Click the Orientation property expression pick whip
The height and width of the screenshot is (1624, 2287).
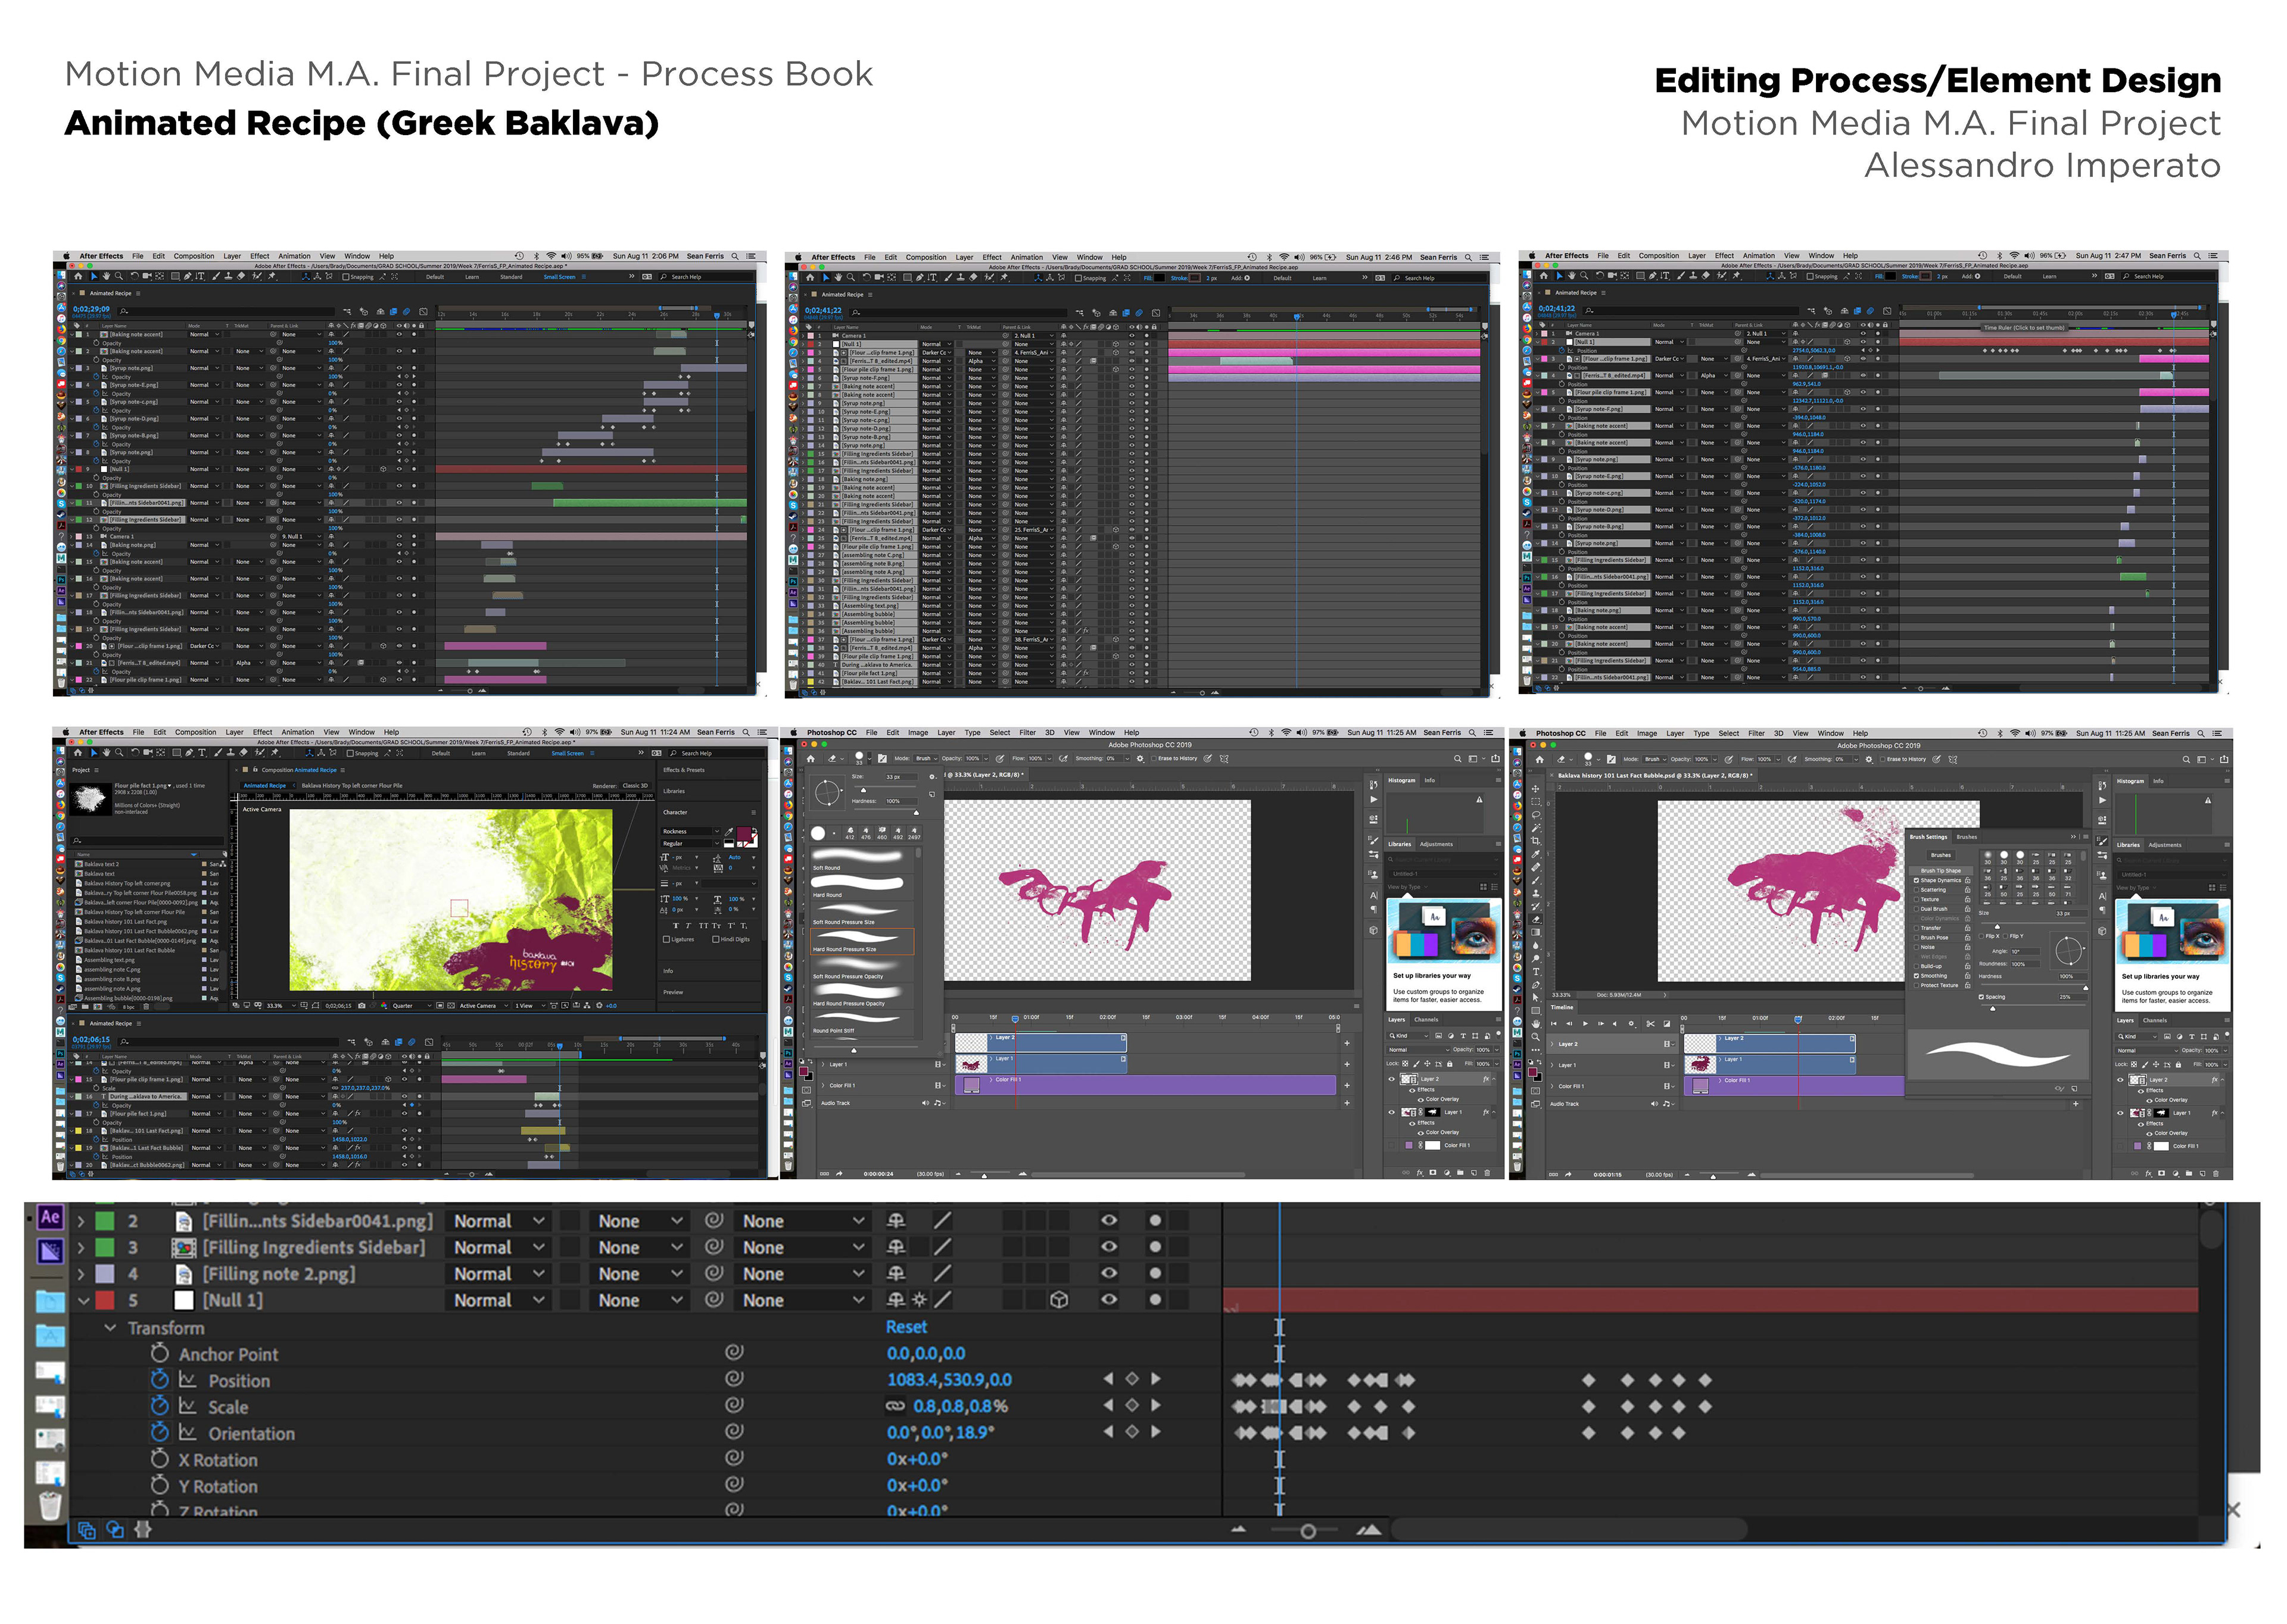(x=733, y=1432)
